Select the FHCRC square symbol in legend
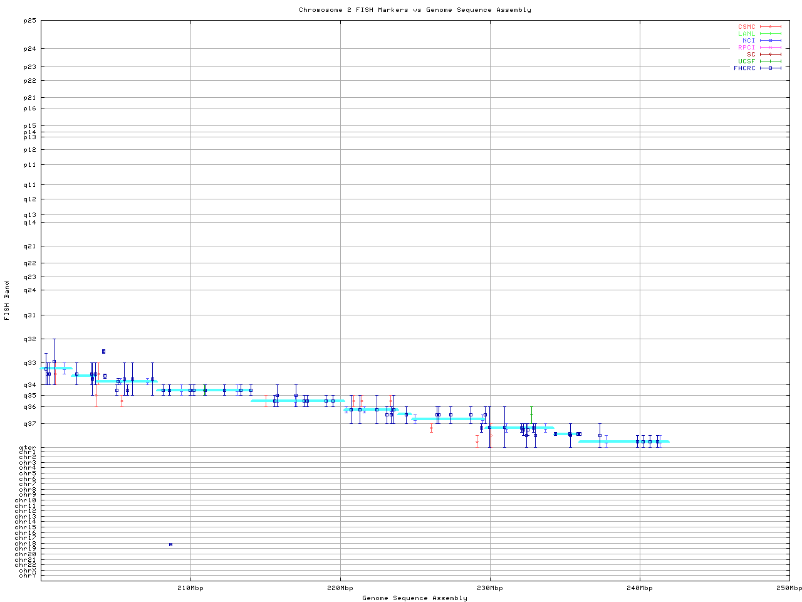This screenshot has width=802, height=602. [770, 68]
